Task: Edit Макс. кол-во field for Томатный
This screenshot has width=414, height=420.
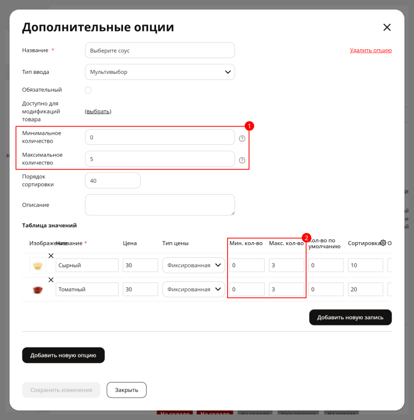Action: 286,289
